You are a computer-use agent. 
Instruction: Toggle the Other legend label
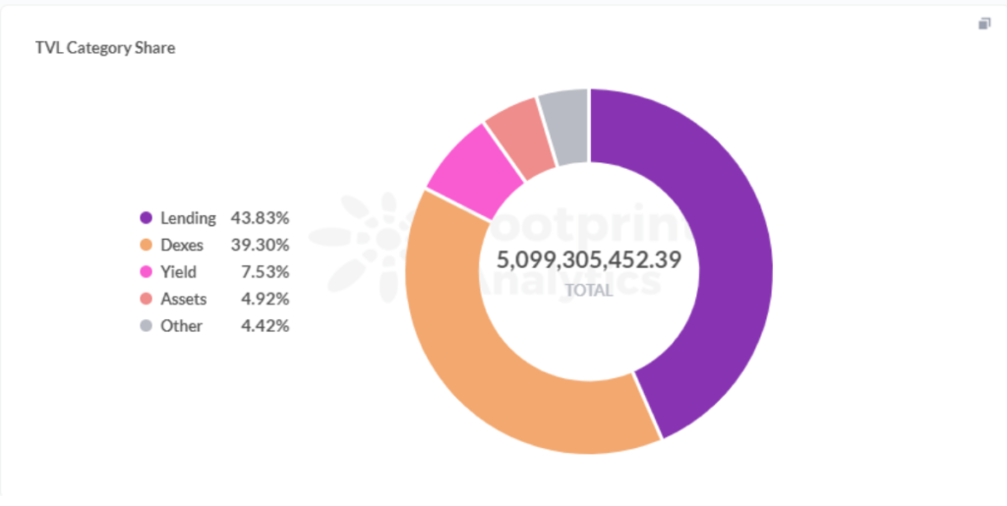click(x=181, y=326)
